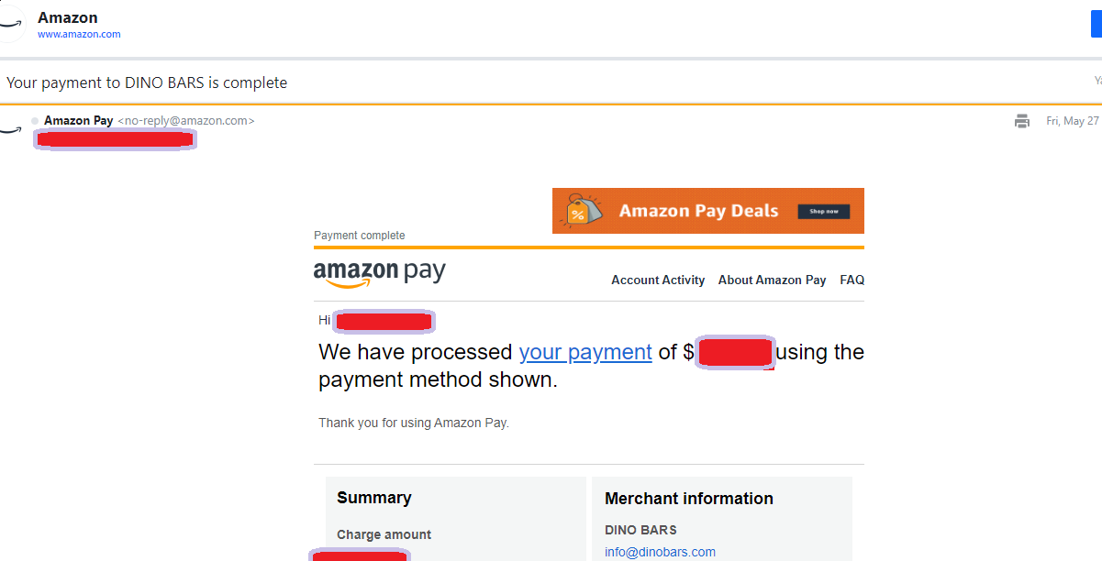Click the Shop now button
The height and width of the screenshot is (561, 1102).
point(823,212)
